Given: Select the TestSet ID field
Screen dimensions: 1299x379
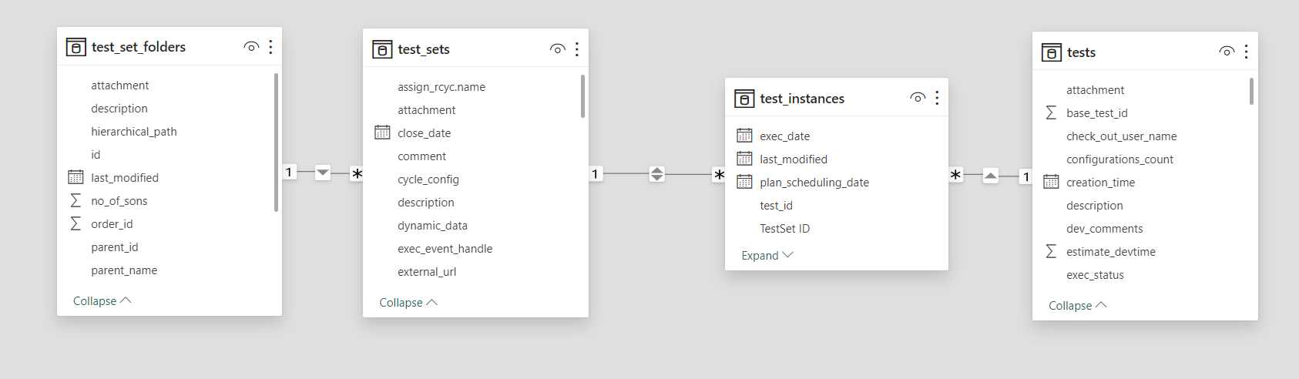Looking at the screenshot, I should (784, 229).
